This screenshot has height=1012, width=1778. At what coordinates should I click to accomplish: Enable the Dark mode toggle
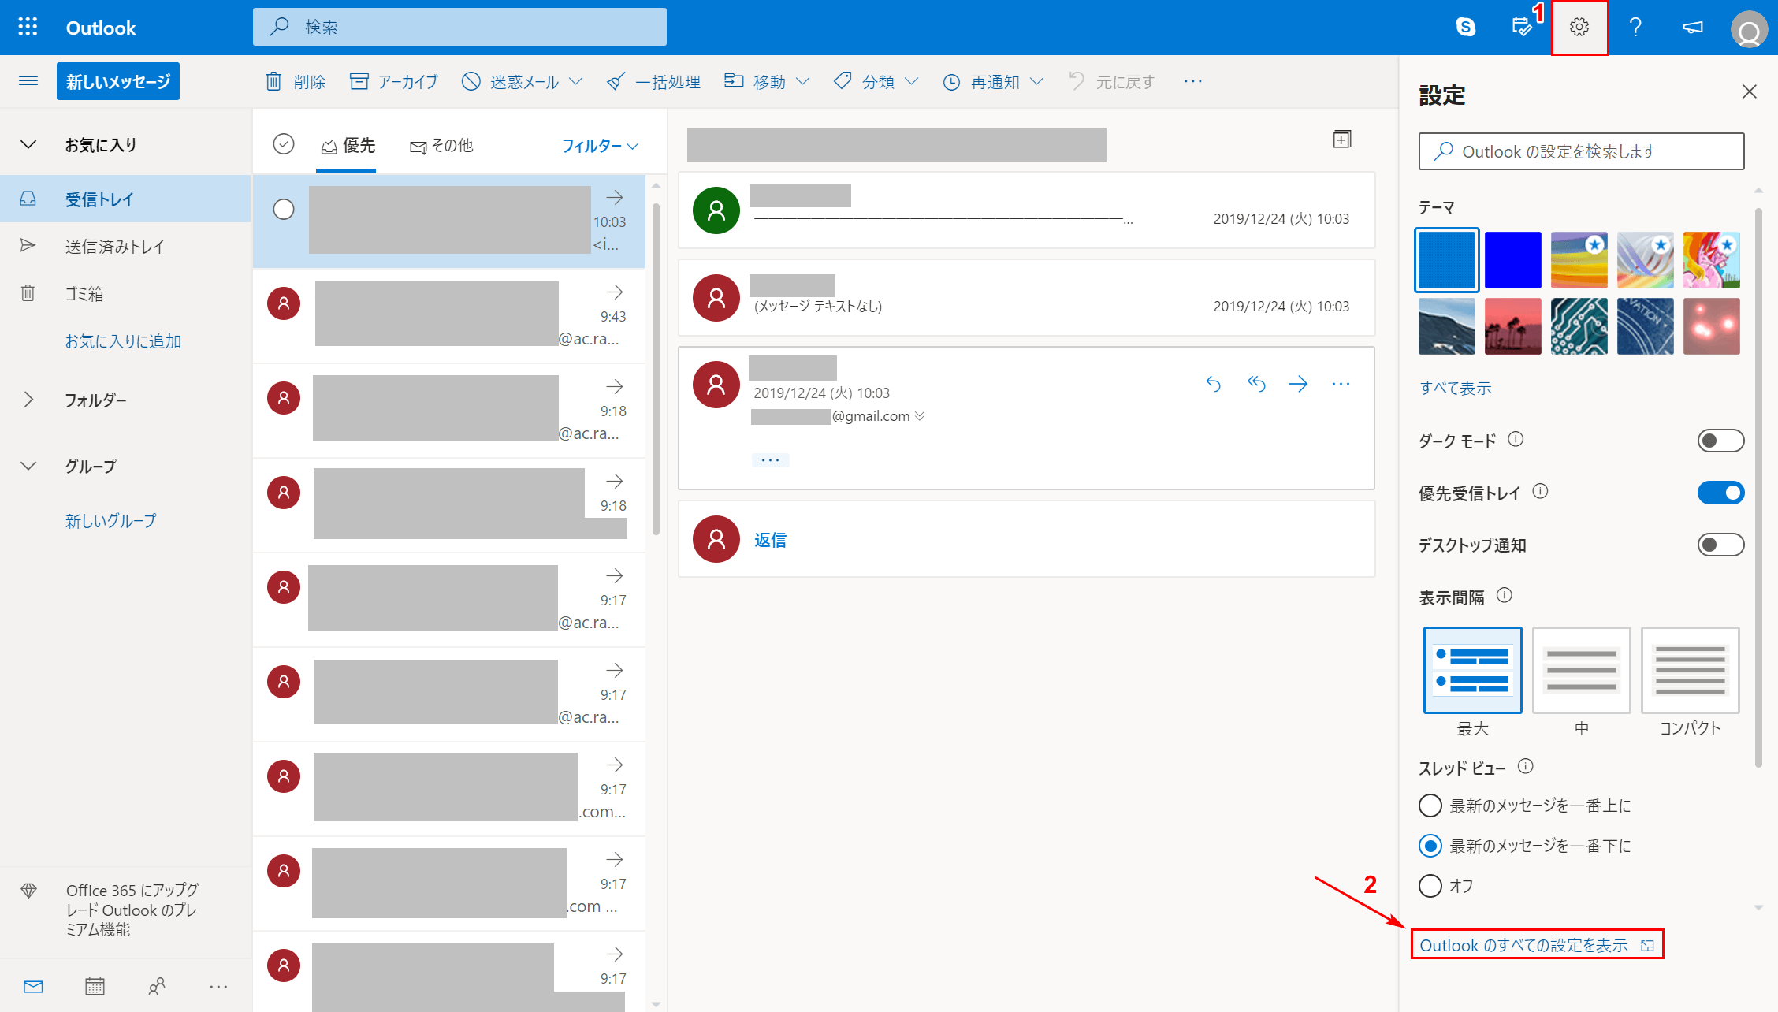point(1720,441)
